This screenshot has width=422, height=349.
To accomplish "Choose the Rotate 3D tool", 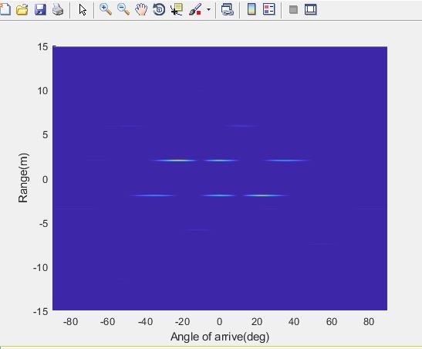I will [159, 10].
